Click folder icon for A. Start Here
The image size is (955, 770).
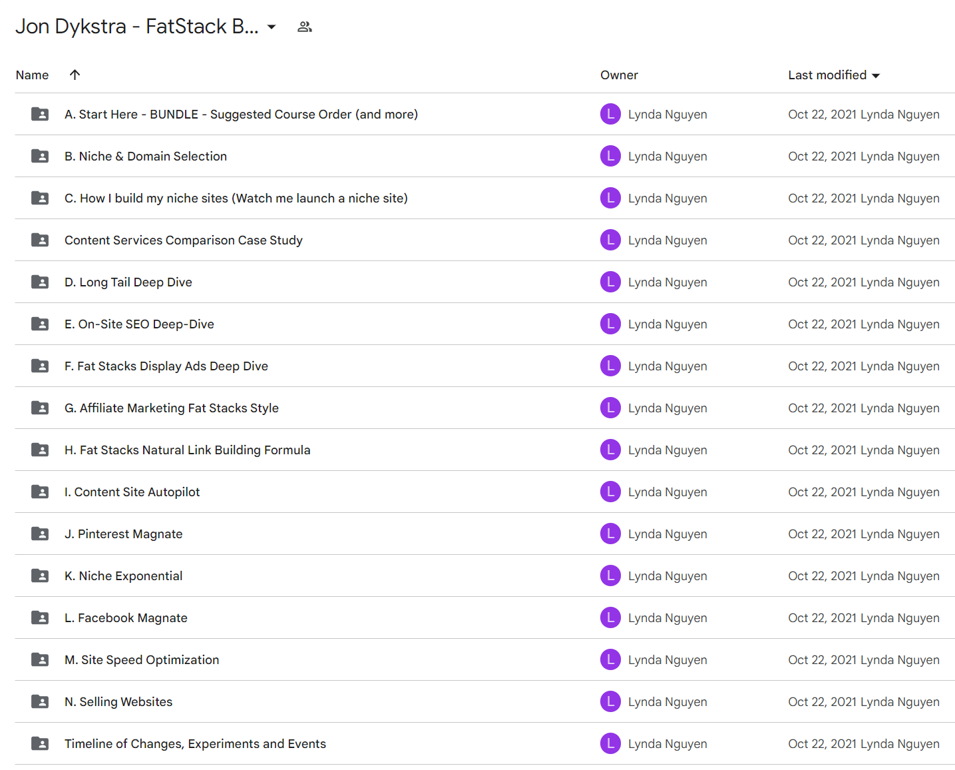click(40, 114)
